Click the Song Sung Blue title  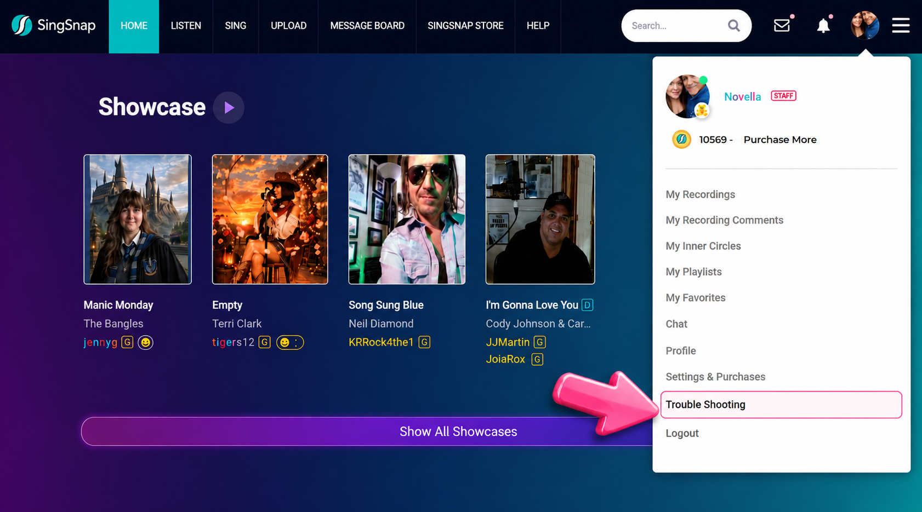[386, 305]
